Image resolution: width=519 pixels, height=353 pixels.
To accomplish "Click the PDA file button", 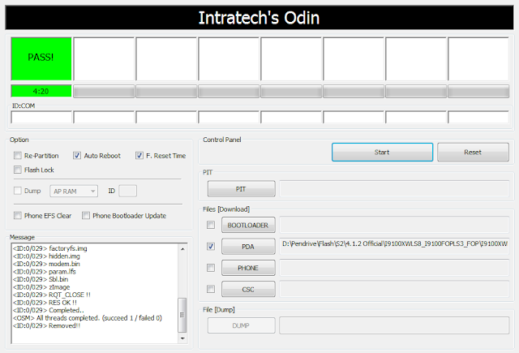I will tap(248, 247).
